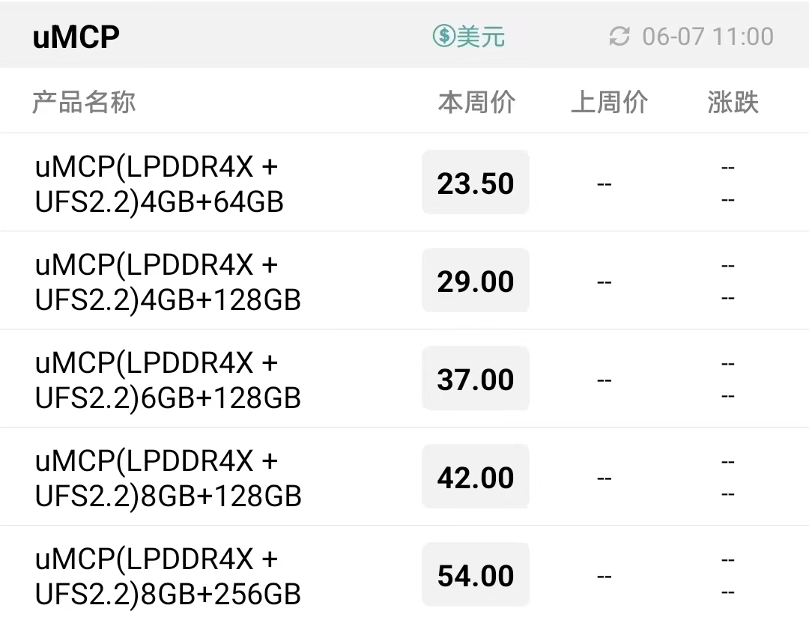
Task: Open the uMCP 8GB+256GB product row
Action: click(x=404, y=573)
